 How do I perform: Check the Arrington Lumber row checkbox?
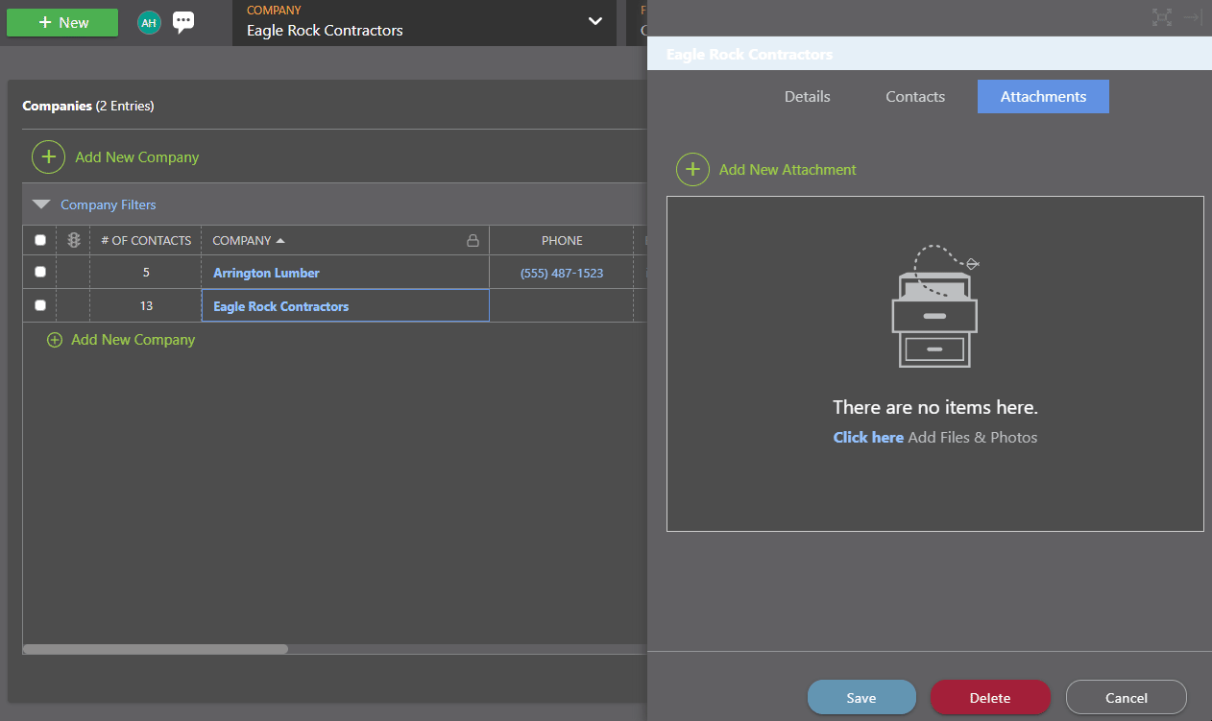pyautogui.click(x=39, y=272)
